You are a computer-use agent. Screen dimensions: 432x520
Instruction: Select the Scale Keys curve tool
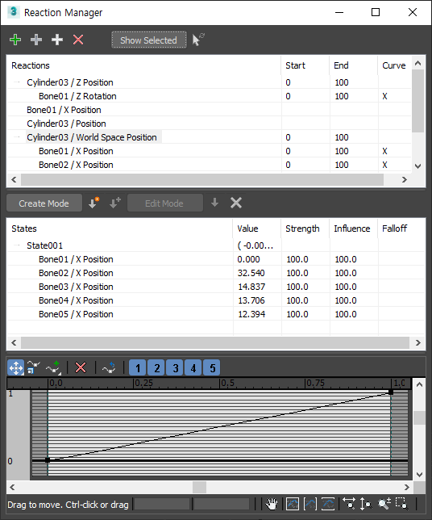[x=33, y=367]
